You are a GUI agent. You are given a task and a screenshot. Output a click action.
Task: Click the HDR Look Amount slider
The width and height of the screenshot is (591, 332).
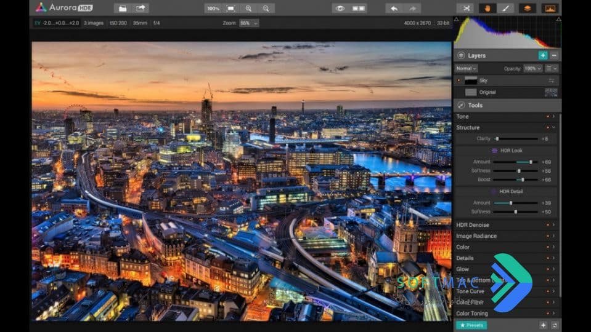click(516, 162)
